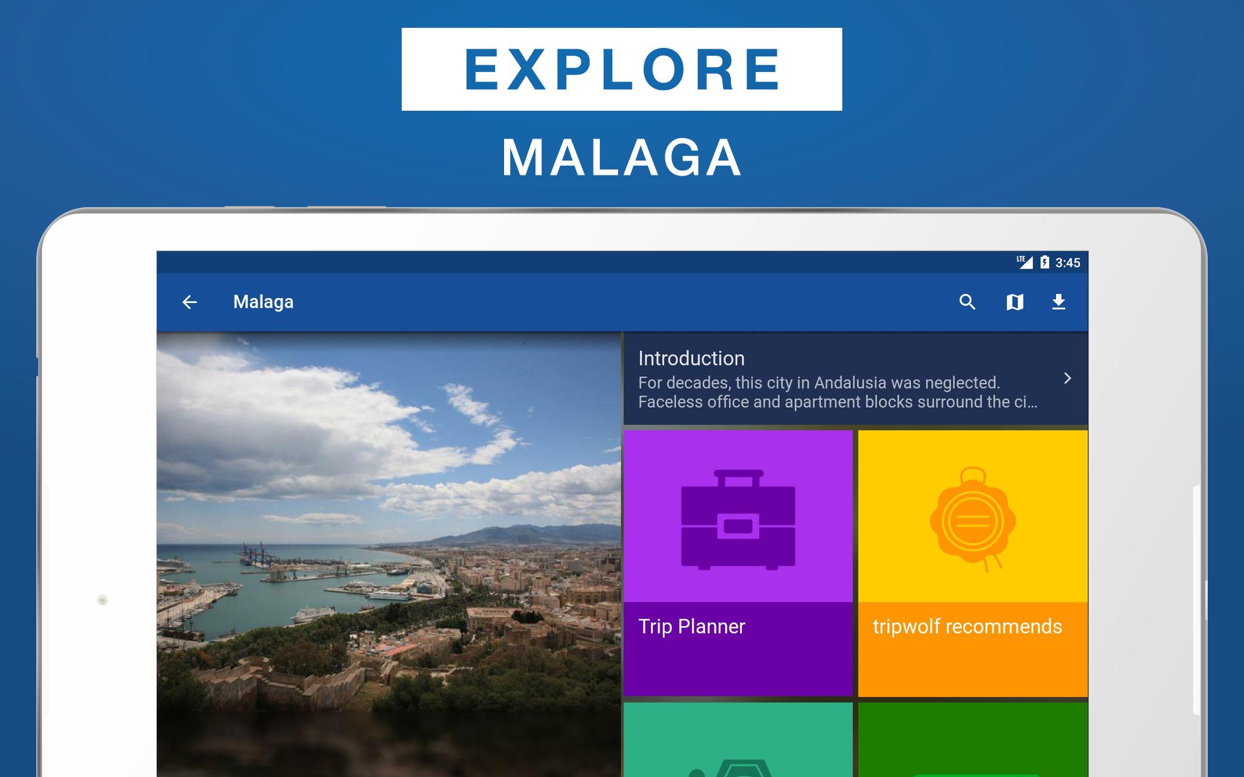Tap the battery status icon
The width and height of the screenshot is (1244, 777).
point(1044,262)
